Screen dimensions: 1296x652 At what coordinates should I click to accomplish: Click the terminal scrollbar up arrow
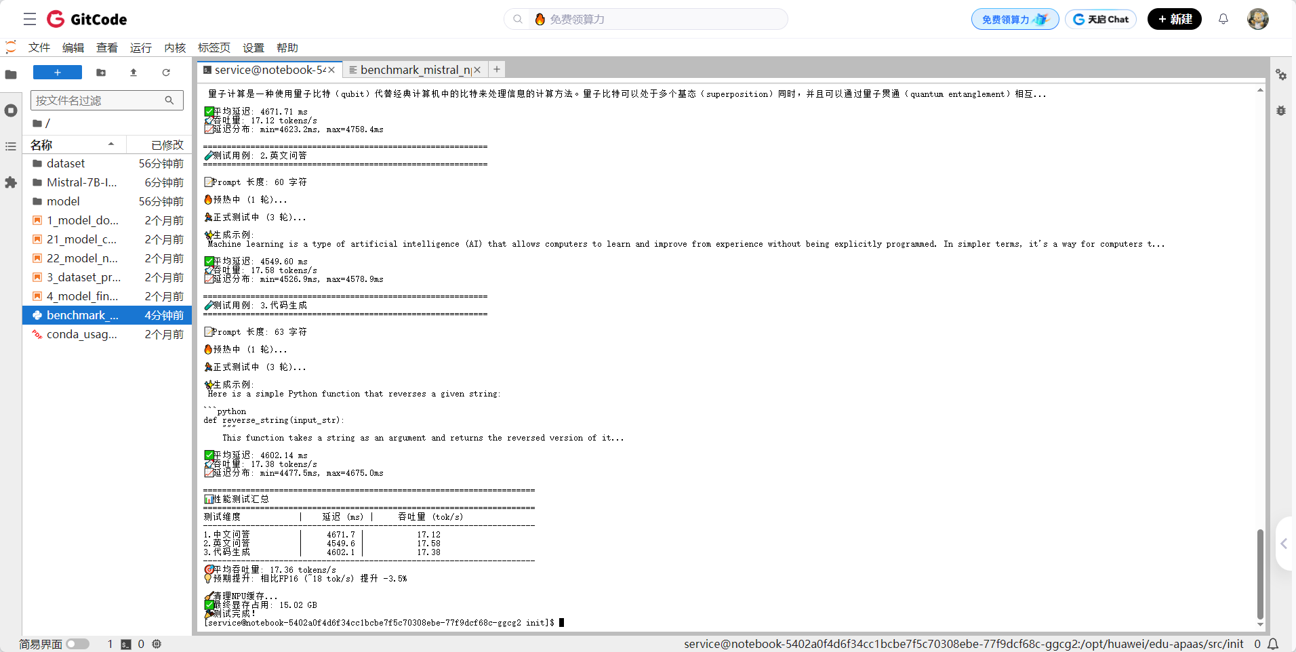coord(1260,89)
